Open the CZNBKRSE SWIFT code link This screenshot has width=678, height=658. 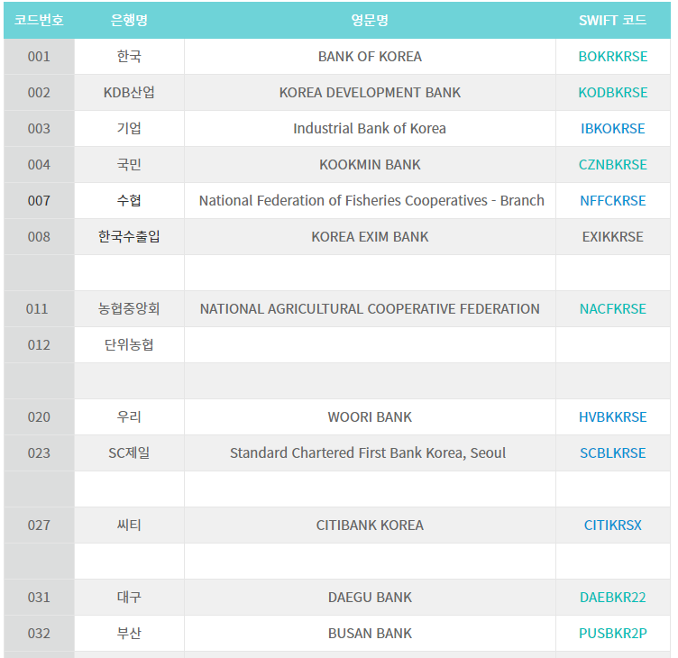[613, 165]
